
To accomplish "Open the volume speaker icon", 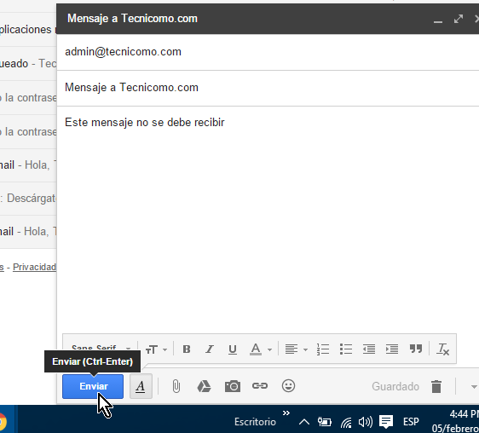I will coord(366,422).
